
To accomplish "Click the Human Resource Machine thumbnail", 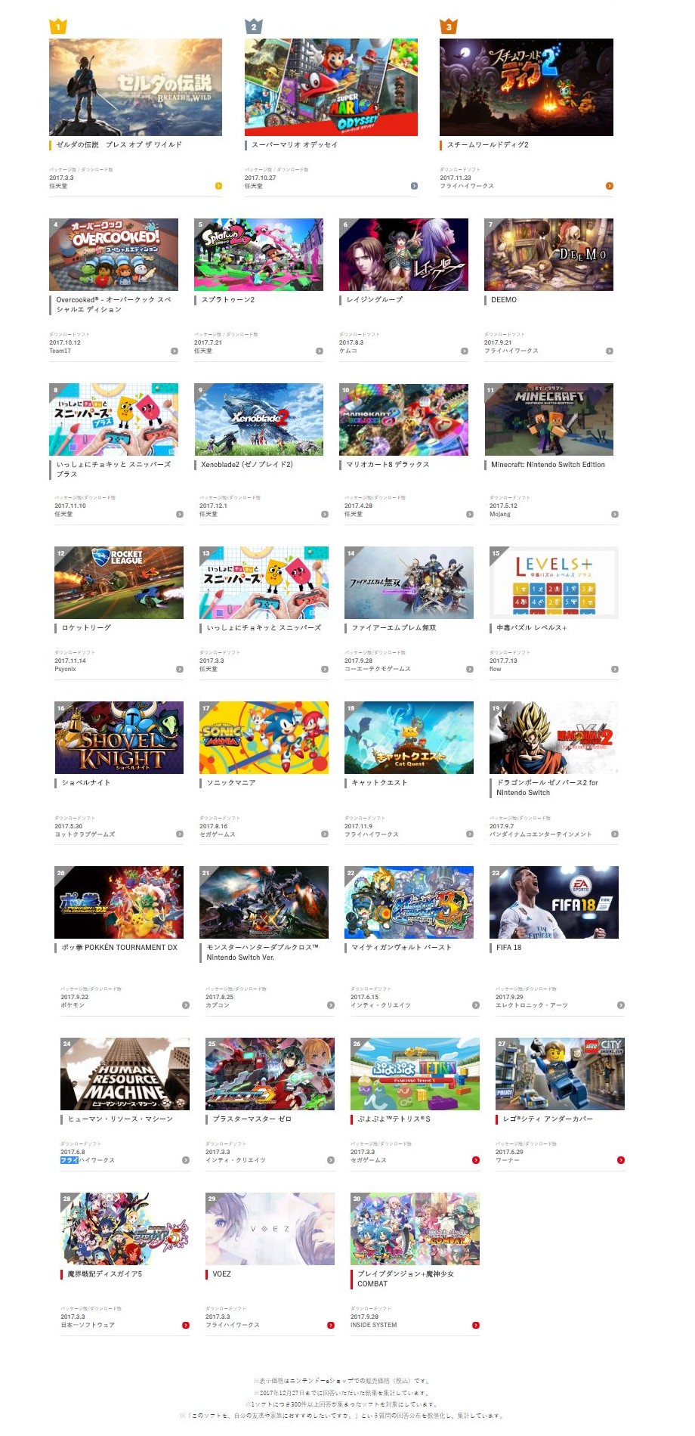I will [125, 1074].
